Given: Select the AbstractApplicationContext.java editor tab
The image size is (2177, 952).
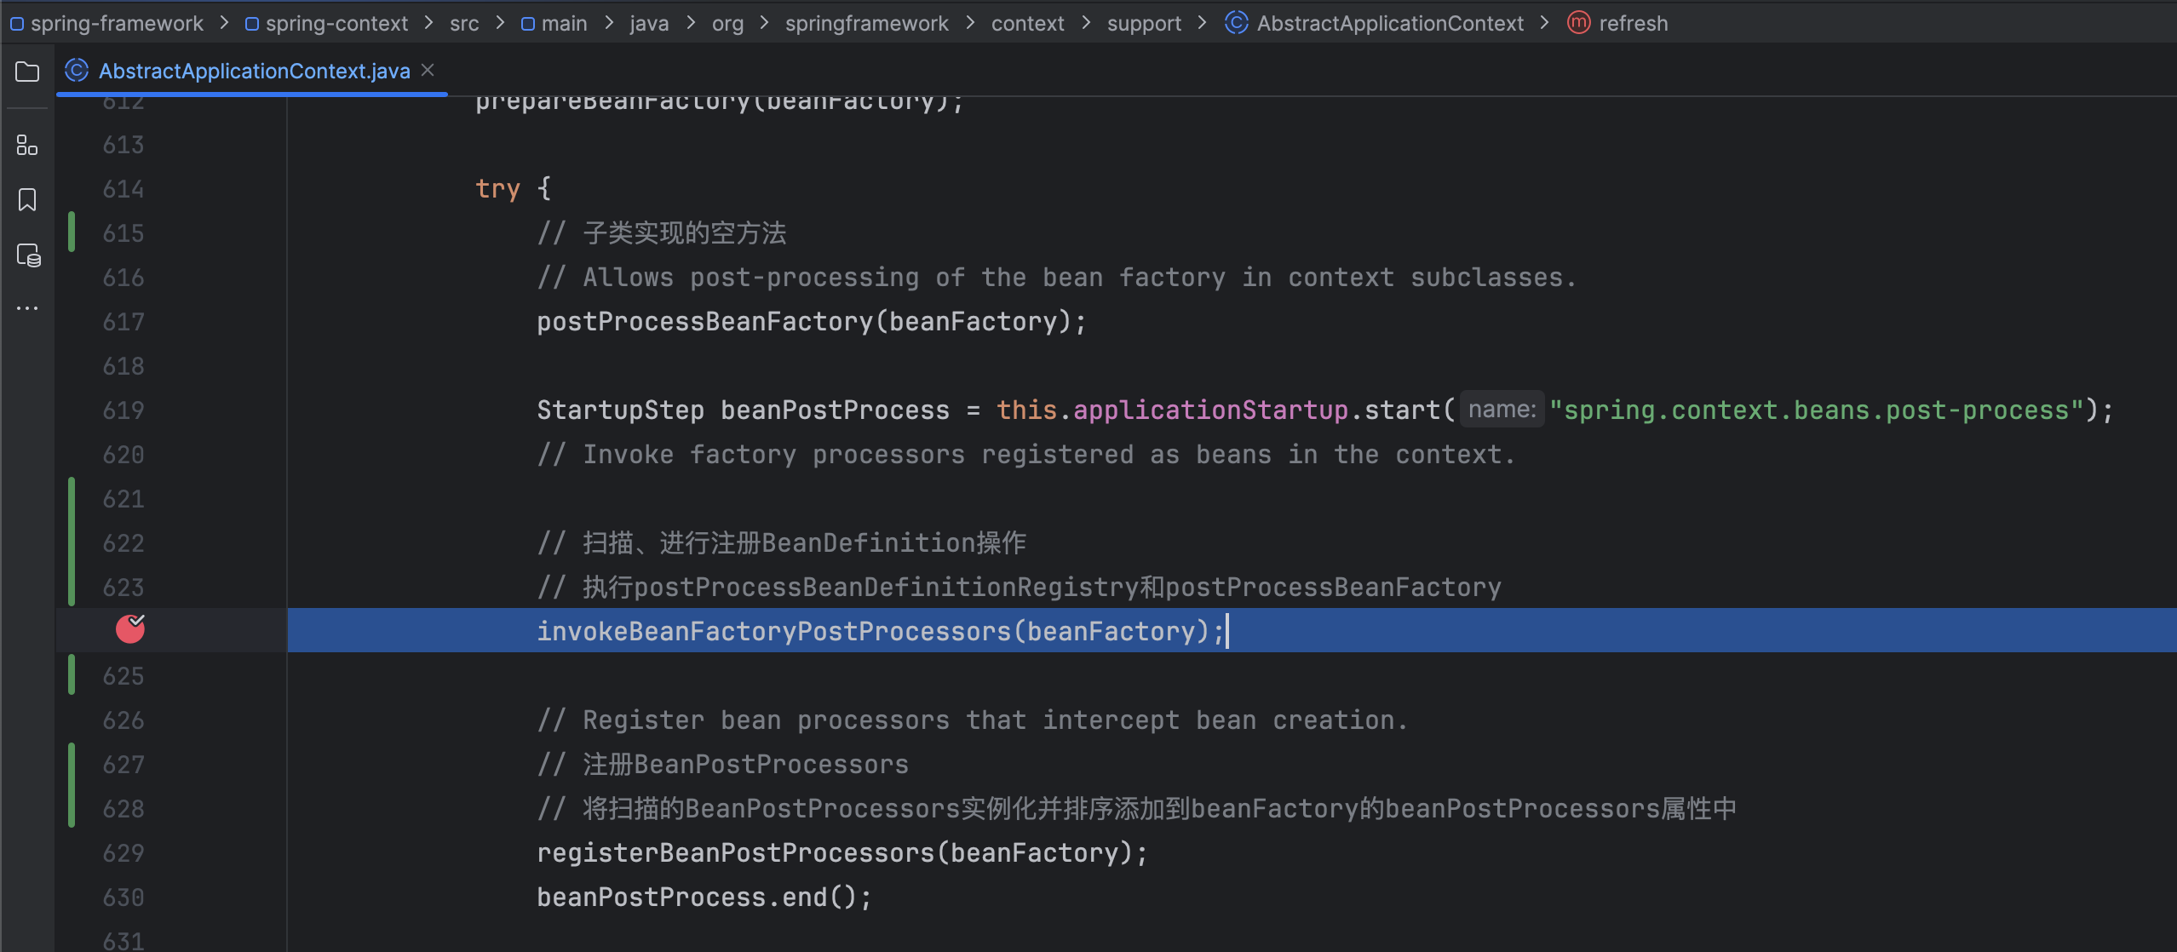Looking at the screenshot, I should (254, 71).
